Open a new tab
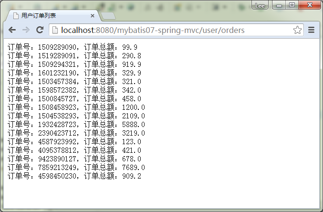Image resolution: width=323 pixels, height=212 pixels. tap(108, 16)
